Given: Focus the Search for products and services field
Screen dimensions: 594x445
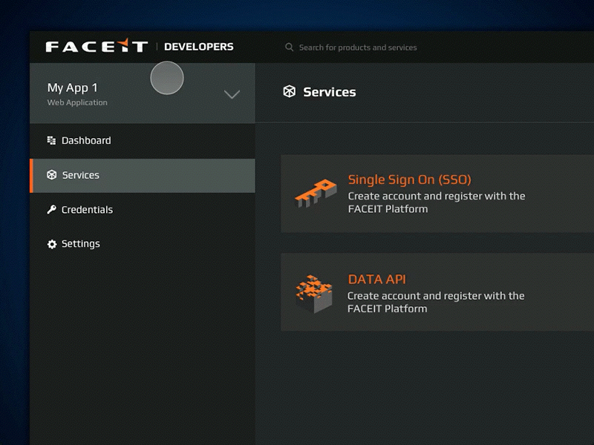Looking at the screenshot, I should [x=358, y=47].
